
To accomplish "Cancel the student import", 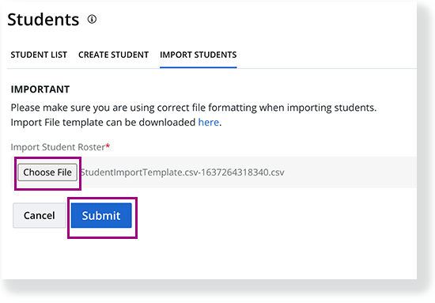I will (39, 216).
